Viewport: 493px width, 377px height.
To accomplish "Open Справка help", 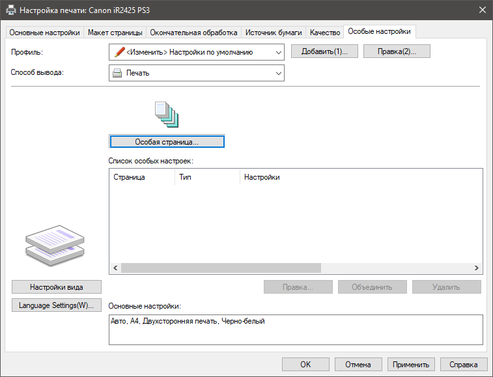I will [464, 365].
